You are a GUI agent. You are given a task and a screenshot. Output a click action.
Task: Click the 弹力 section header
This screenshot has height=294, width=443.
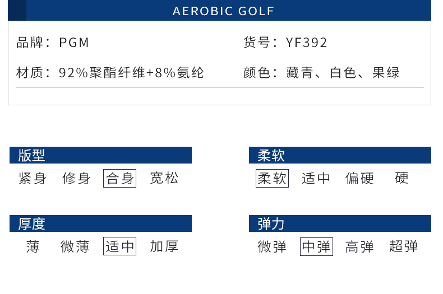(x=340, y=223)
